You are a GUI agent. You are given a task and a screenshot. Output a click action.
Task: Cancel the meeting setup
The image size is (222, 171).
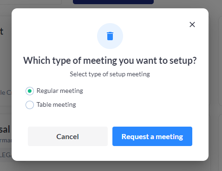click(x=68, y=136)
